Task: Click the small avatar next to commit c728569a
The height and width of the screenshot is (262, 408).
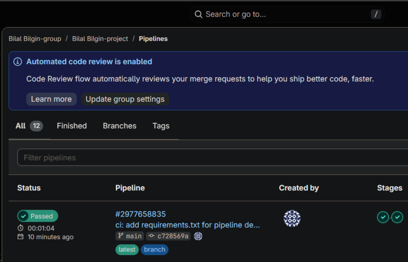Action: 198,236
